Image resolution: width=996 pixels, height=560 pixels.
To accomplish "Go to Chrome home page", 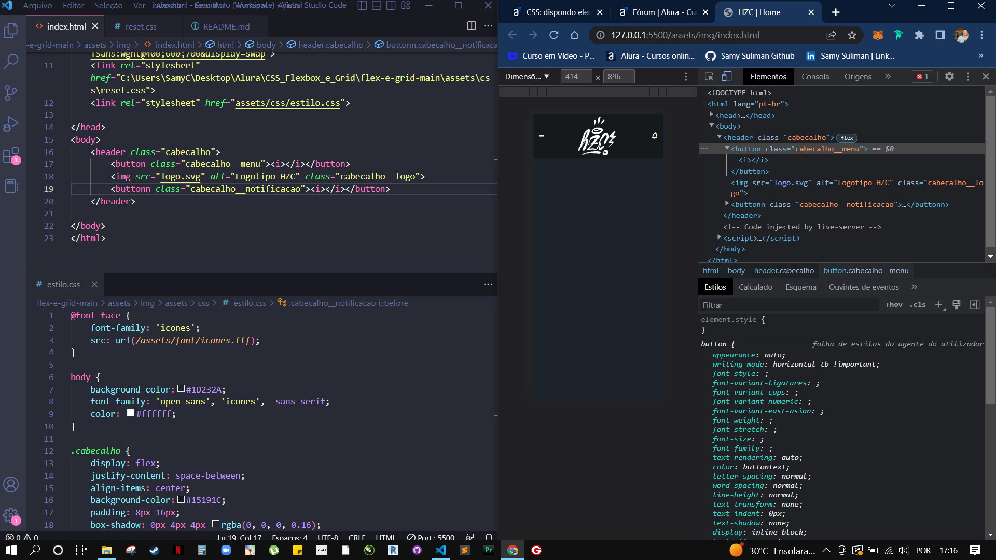I will (574, 35).
